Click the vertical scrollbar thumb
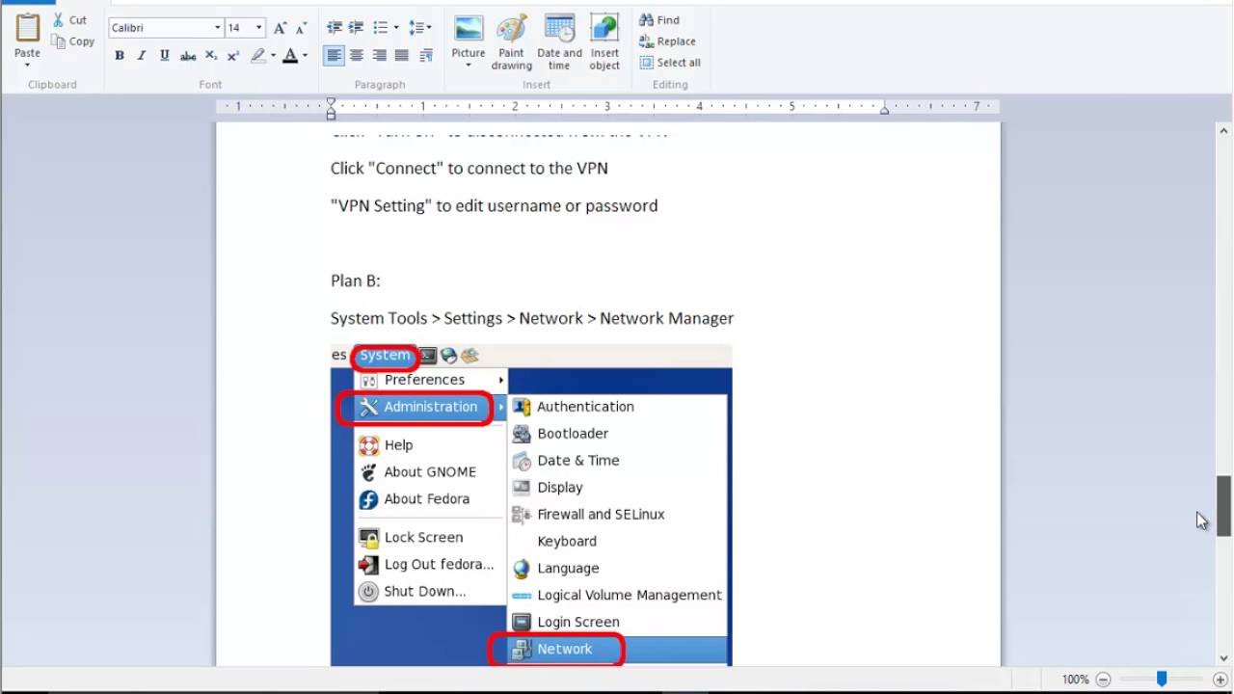This screenshot has height=694, width=1234. 1223,506
